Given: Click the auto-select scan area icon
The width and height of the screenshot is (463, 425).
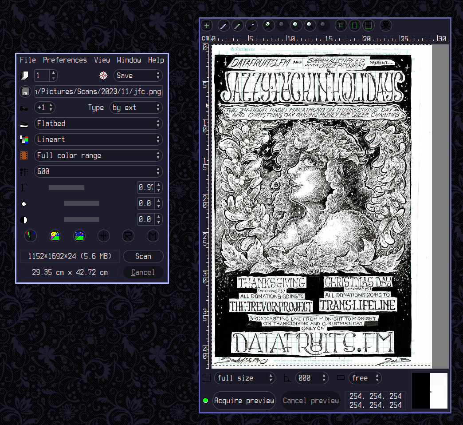Looking at the screenshot, I should point(340,26).
